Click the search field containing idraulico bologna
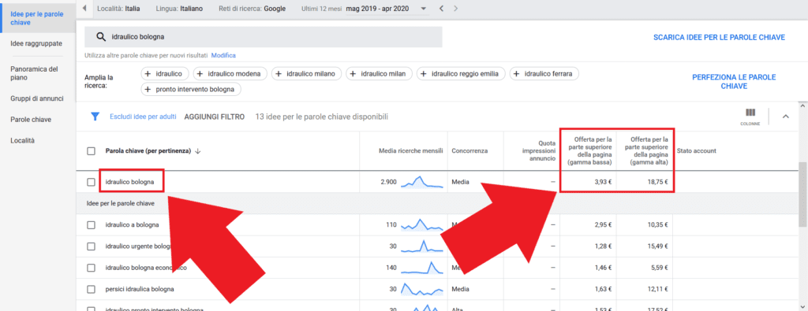Viewport: 808px width, 311px height. (264, 37)
